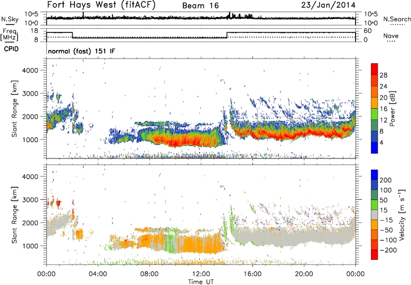
Task: Click the 'N.Search' label
Action: coord(397,19)
